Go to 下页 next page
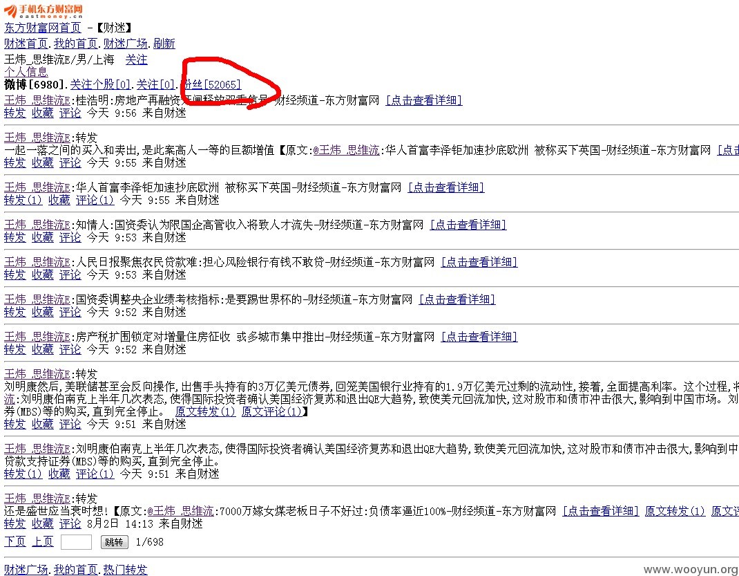This screenshot has height=576, width=739. [x=15, y=541]
